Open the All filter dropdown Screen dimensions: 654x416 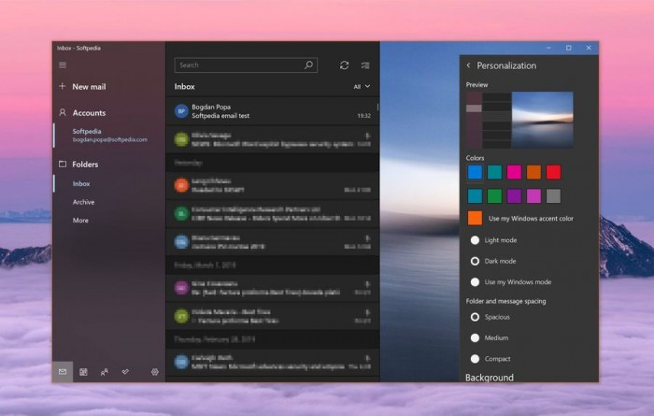[x=362, y=86]
